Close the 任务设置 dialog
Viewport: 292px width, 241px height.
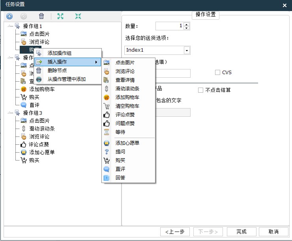(285, 6)
